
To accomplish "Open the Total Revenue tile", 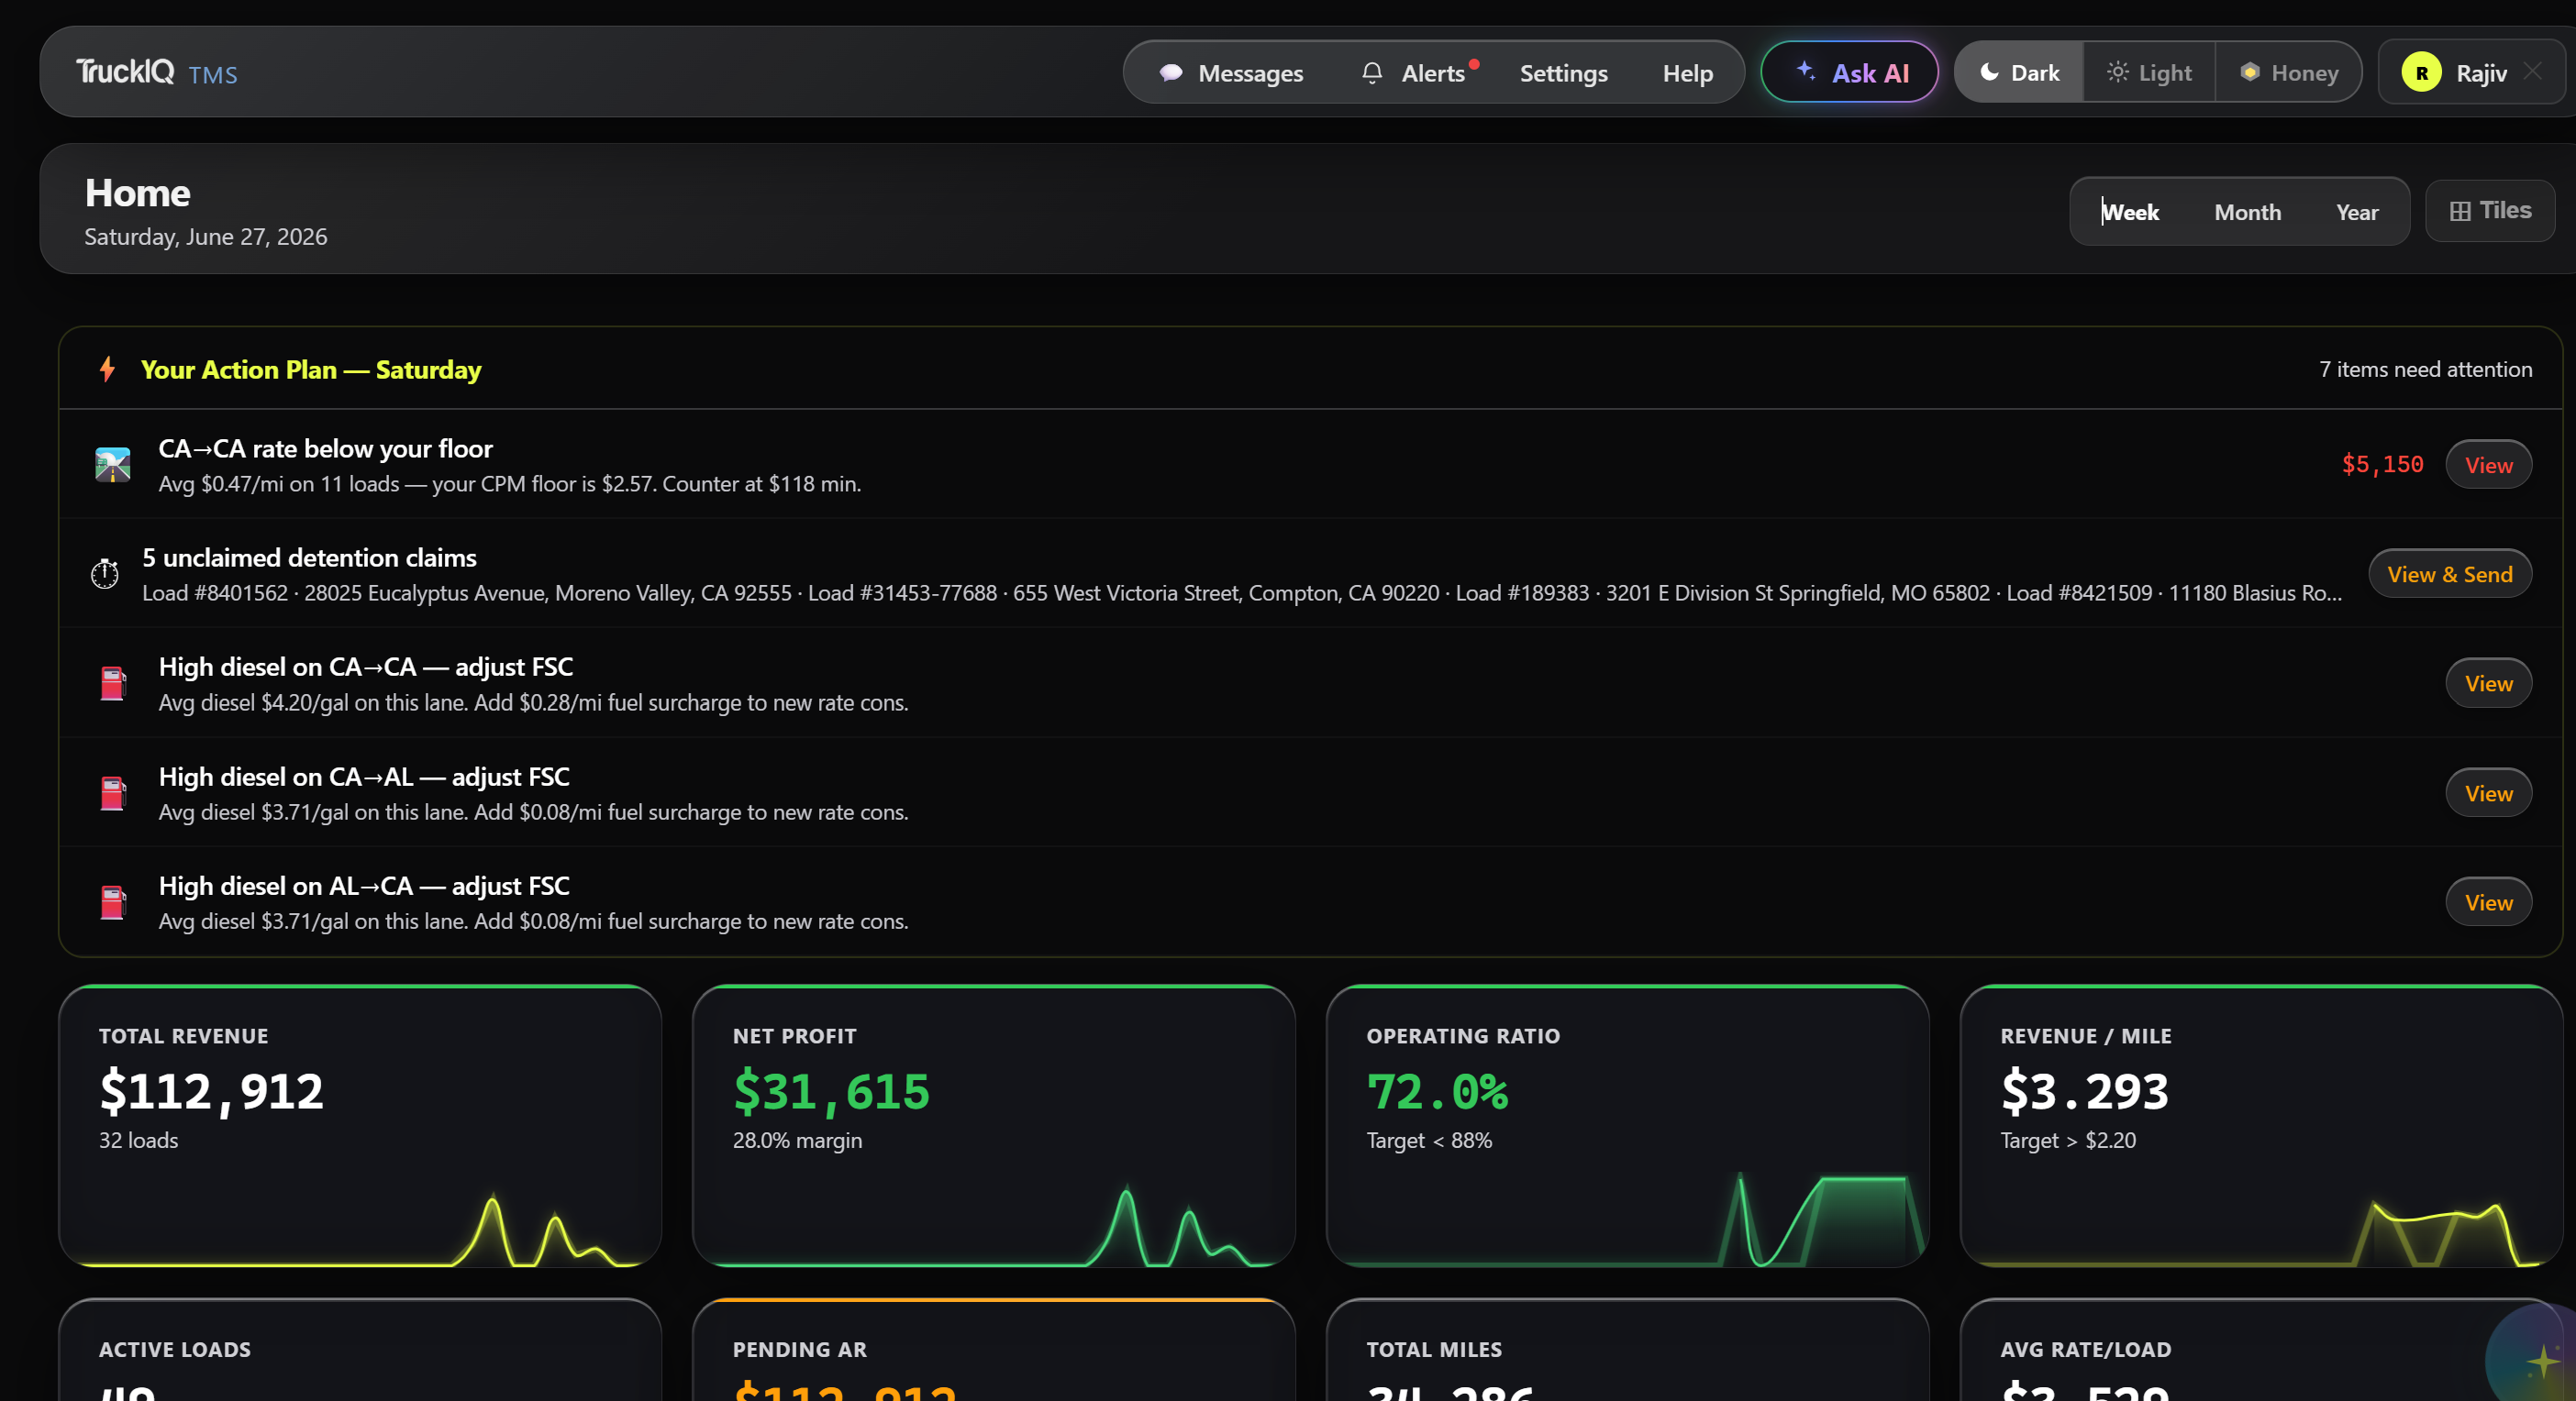I will pyautogui.click(x=360, y=1125).
